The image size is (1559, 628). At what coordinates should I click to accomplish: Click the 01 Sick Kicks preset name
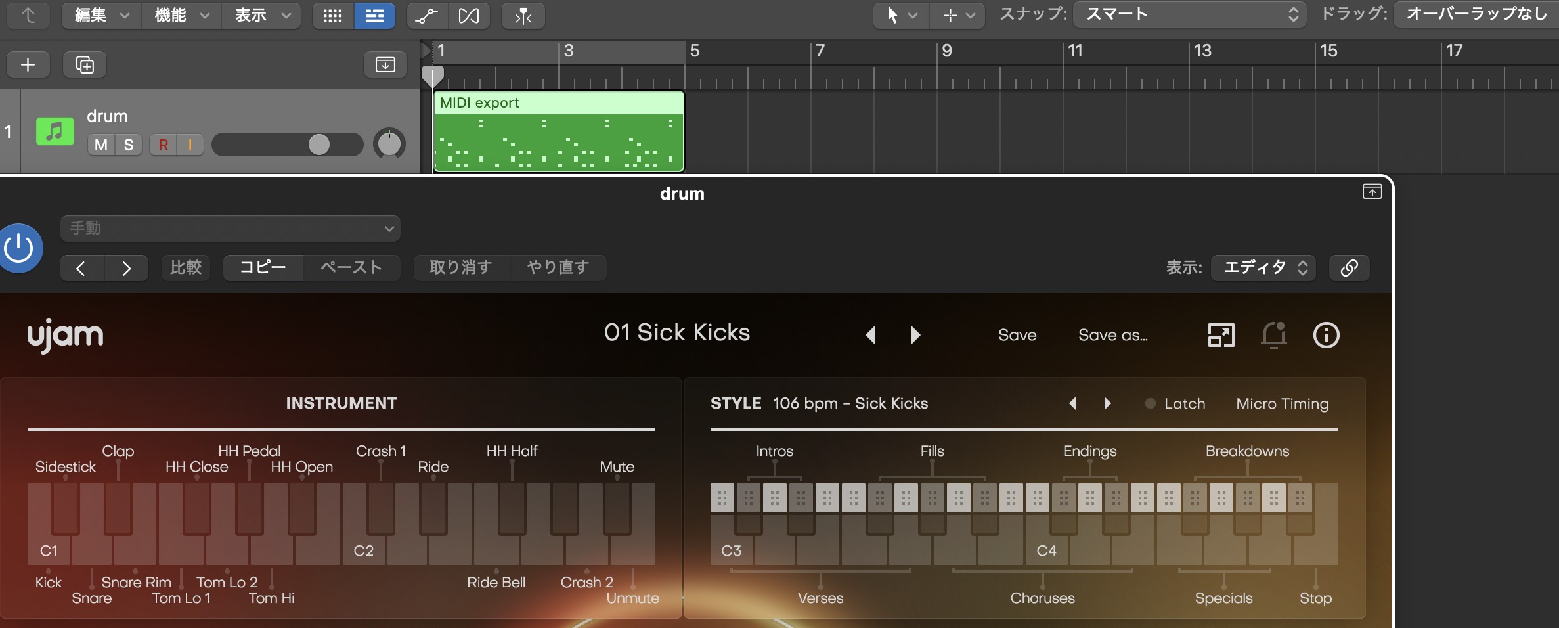click(677, 332)
